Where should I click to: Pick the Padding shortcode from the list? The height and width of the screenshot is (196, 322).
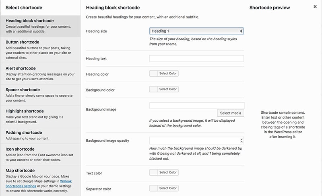pos(41,135)
